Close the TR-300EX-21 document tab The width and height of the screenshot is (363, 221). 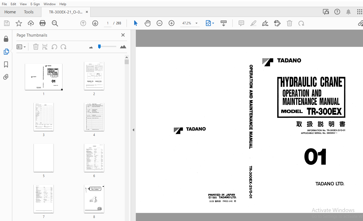click(x=87, y=12)
